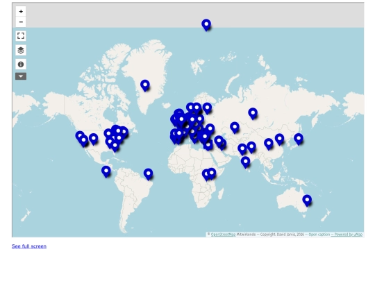Toggle fullscreen map view icon
The height and width of the screenshot is (281, 375).
coord(21,36)
